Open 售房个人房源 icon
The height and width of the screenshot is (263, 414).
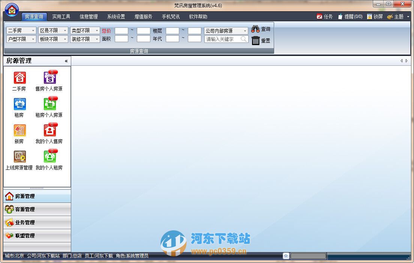[50, 77]
